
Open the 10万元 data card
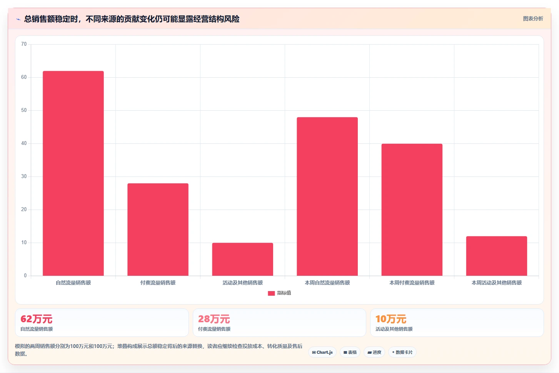click(x=457, y=323)
